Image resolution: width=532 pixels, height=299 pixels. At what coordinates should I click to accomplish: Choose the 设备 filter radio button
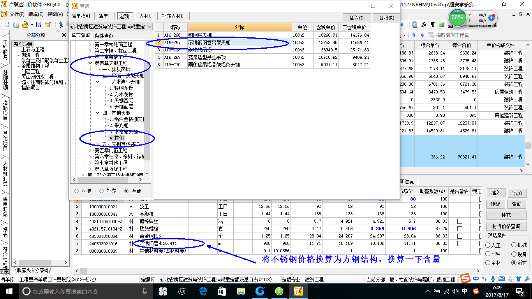[x=514, y=254]
